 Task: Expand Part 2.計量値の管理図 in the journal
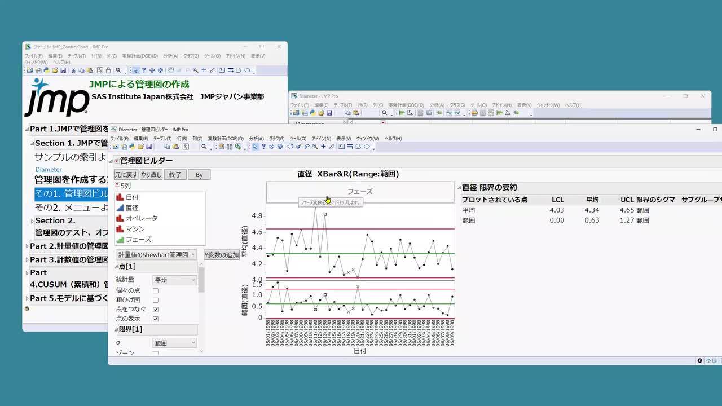coord(27,246)
